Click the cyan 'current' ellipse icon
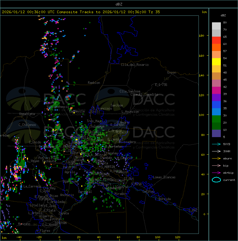The width and height of the screenshot is (238, 241). pos(216,180)
